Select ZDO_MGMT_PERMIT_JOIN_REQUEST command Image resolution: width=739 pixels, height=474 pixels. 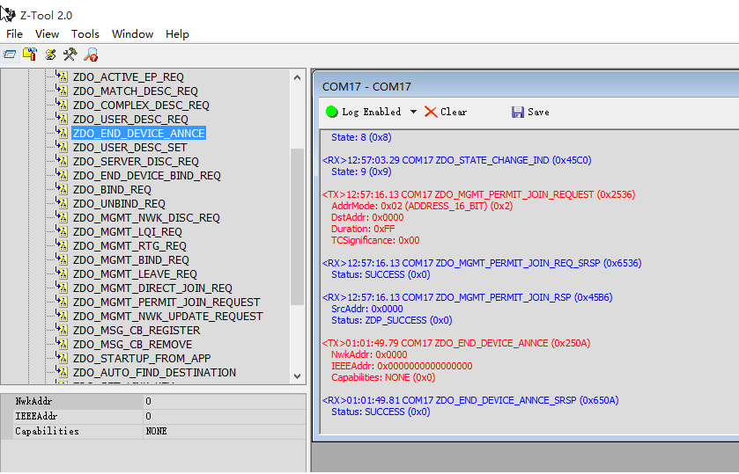(166, 303)
